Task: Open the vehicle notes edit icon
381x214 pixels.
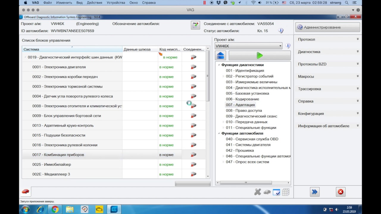Action: click(x=195, y=25)
